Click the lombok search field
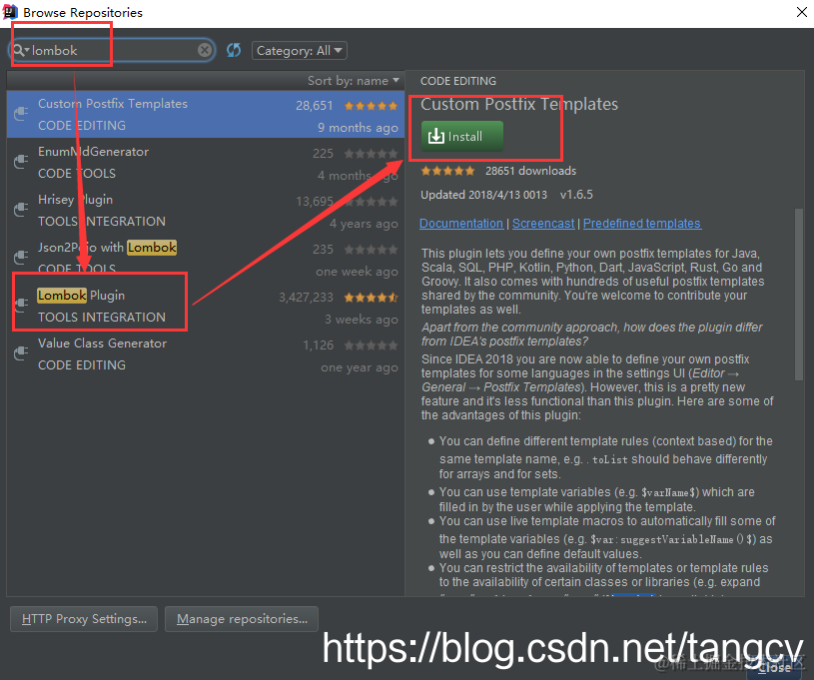Image resolution: width=814 pixels, height=680 pixels. 112,50
